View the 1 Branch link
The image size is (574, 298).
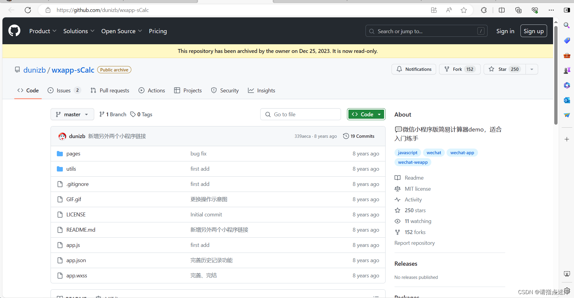pyautogui.click(x=113, y=114)
